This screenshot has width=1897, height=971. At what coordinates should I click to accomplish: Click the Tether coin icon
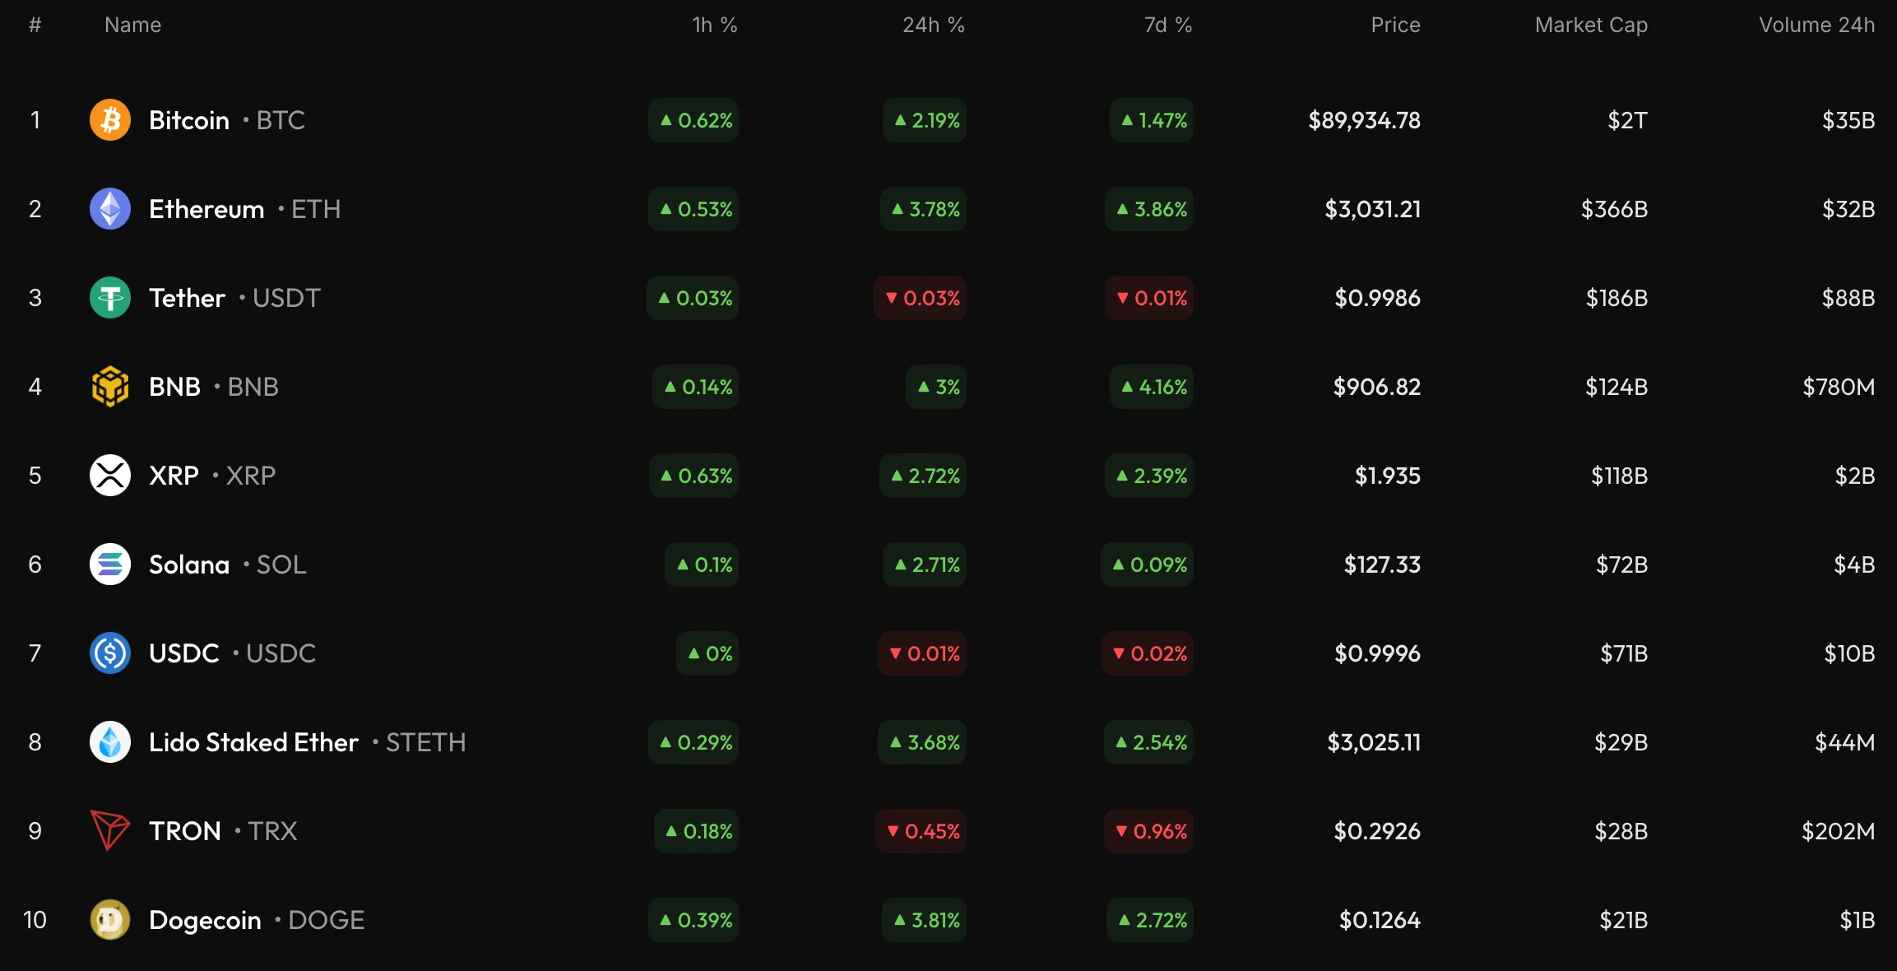pyautogui.click(x=110, y=298)
